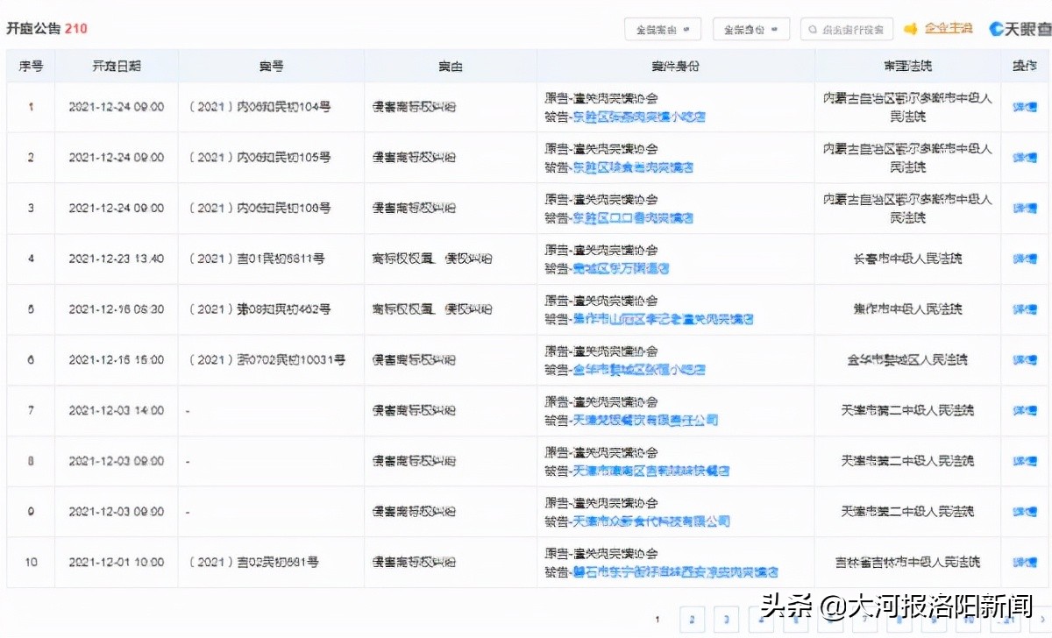View details for row 4 Changchun court case
This screenshot has height=638, width=1052.
pos(1024,259)
